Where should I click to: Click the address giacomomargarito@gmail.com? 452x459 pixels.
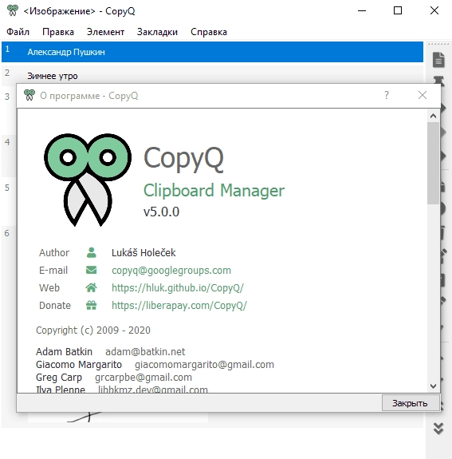[204, 365]
